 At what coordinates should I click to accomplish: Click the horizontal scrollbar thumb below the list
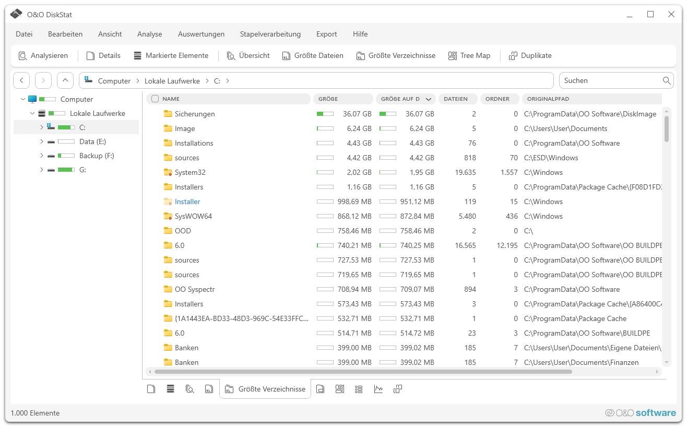tap(363, 372)
